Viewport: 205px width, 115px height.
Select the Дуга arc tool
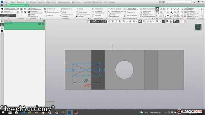[x=63, y=12]
